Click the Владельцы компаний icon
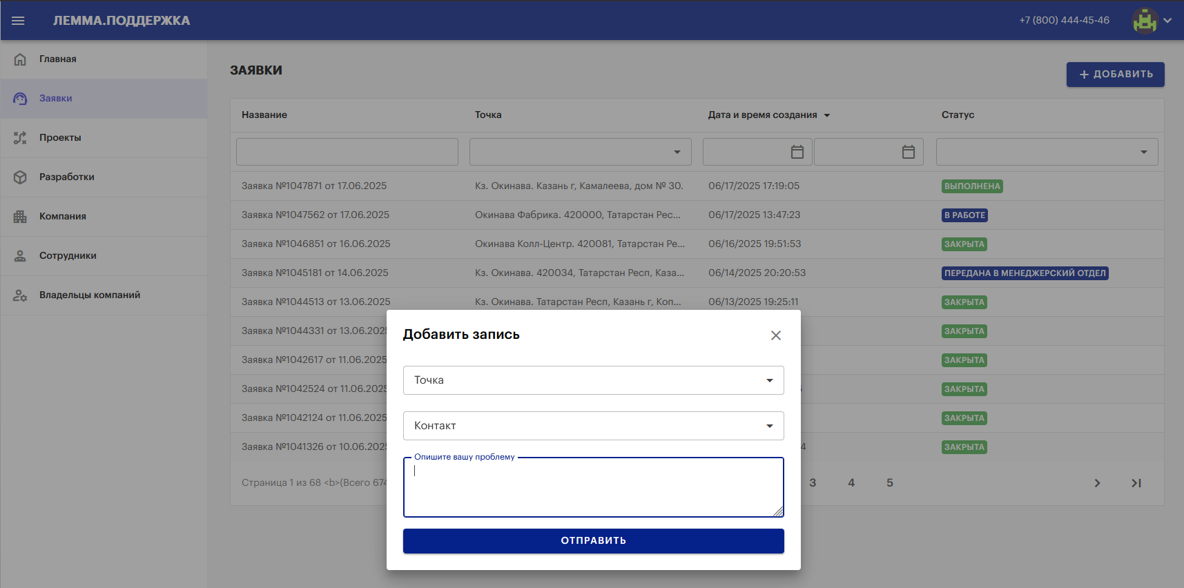The image size is (1184, 588). 20,295
